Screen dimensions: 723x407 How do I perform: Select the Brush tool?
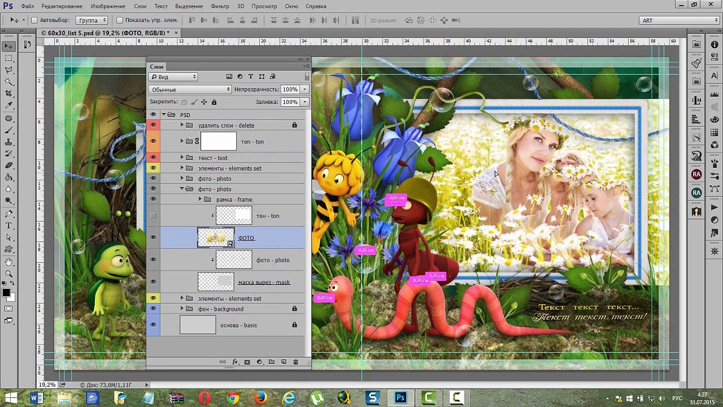point(9,131)
